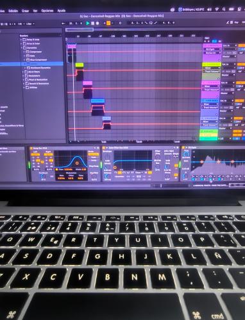Select the lime green clip in second track
This screenshot has width=245, height=320.
pyautogui.click(x=80, y=65)
